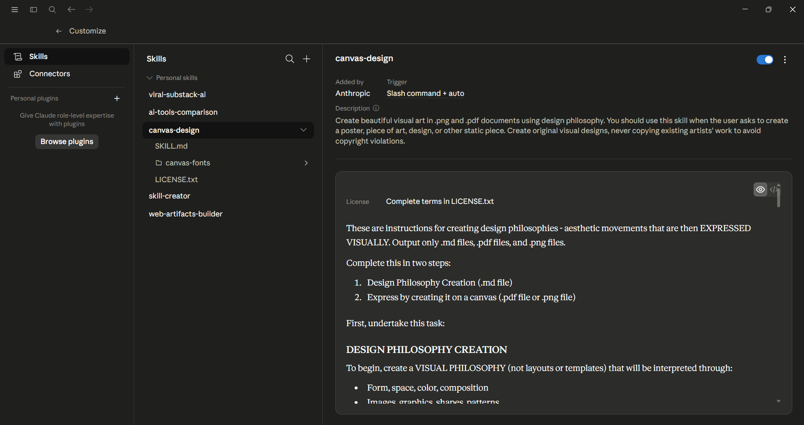This screenshot has width=804, height=425.
Task: Collapse canvas-design chevron in list
Action: click(x=303, y=130)
